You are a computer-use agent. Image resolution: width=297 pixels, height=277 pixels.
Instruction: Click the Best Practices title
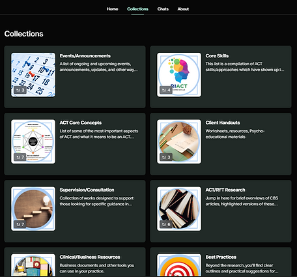tap(221, 257)
